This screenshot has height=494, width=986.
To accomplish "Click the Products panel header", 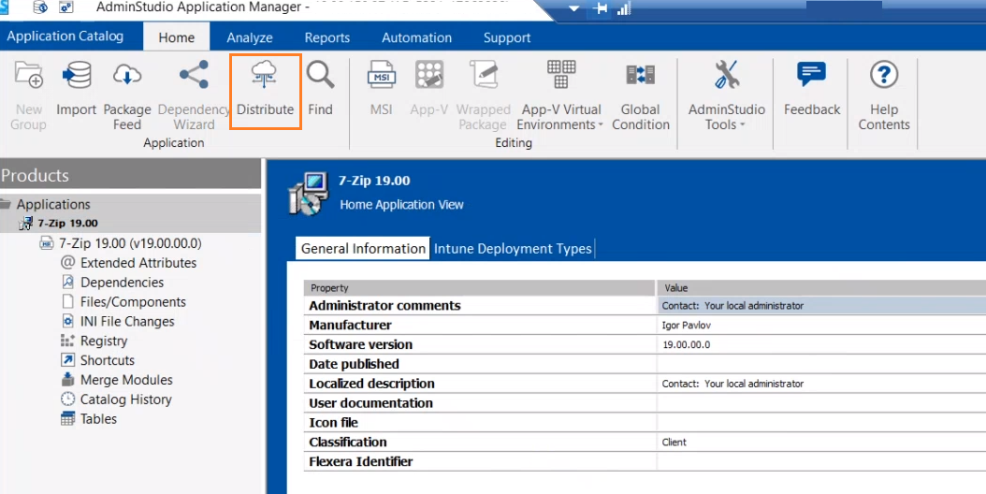I will click(x=130, y=174).
